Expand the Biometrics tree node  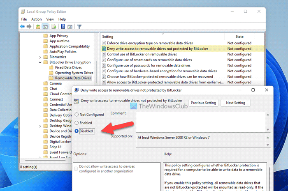pyautogui.click(x=40, y=57)
